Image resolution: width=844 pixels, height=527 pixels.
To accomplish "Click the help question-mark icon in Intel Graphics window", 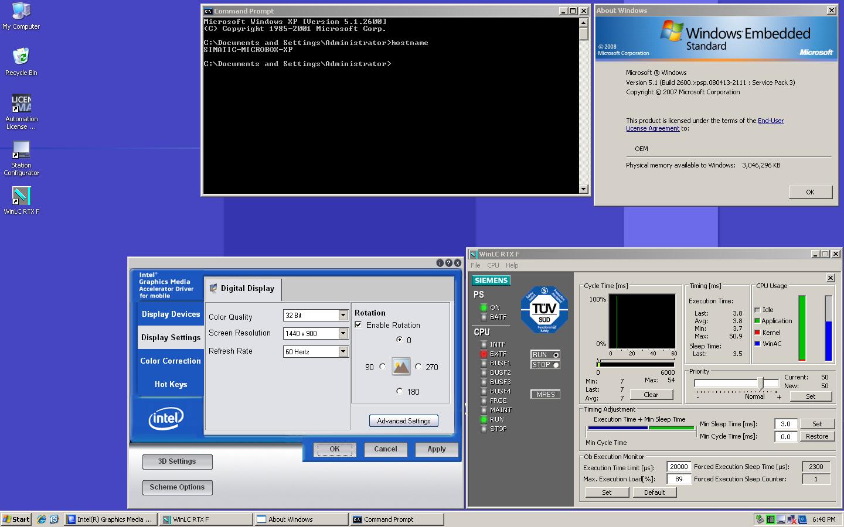I will point(449,263).
